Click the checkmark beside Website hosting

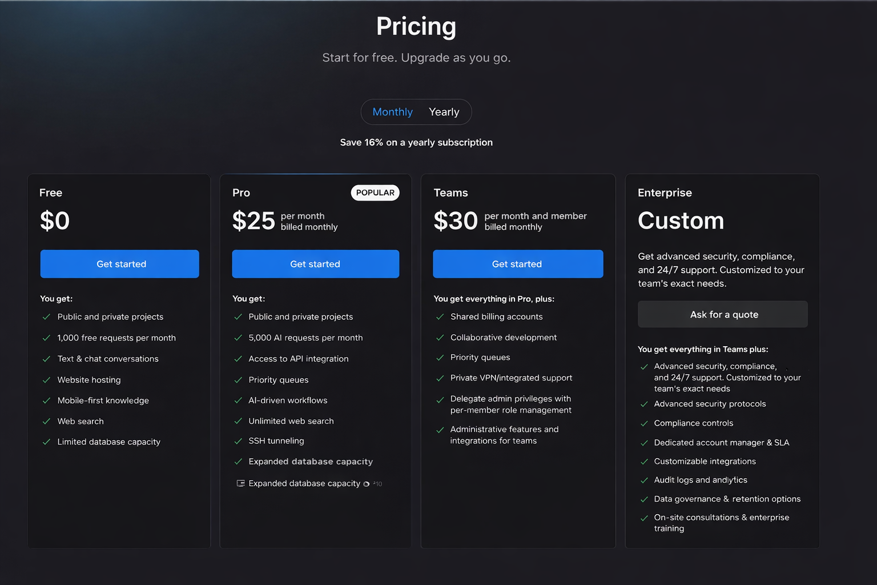point(47,380)
